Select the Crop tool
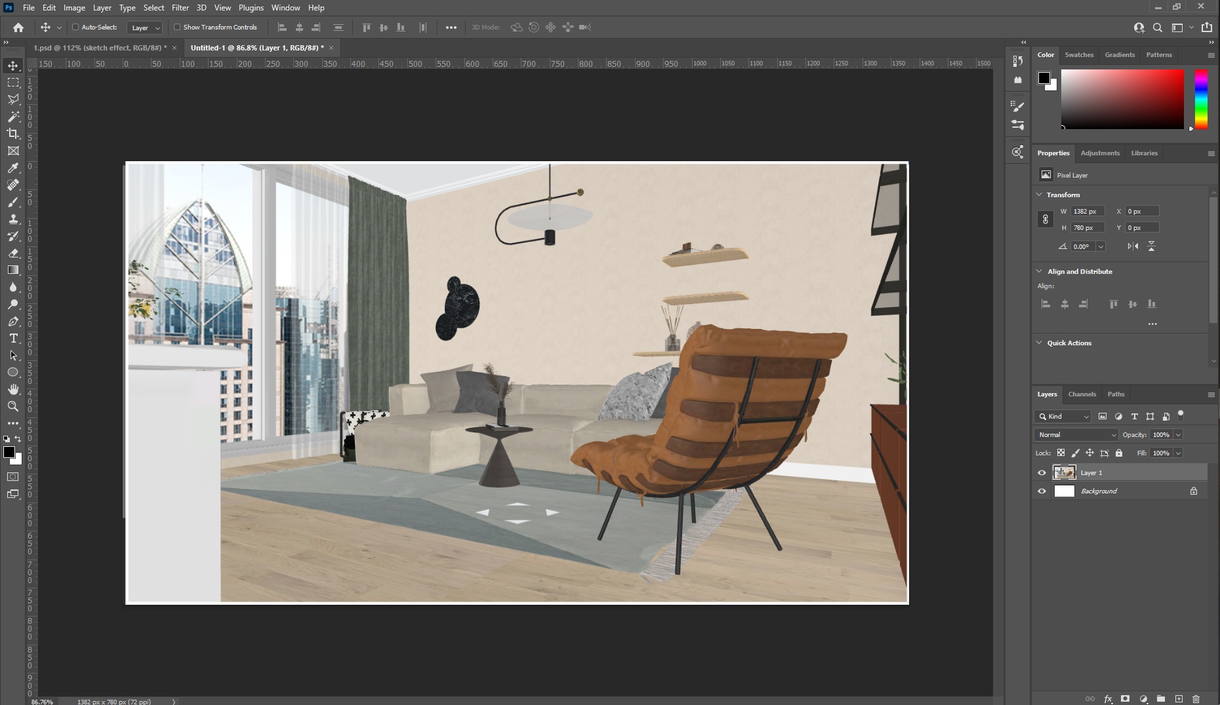The width and height of the screenshot is (1220, 705). tap(13, 134)
